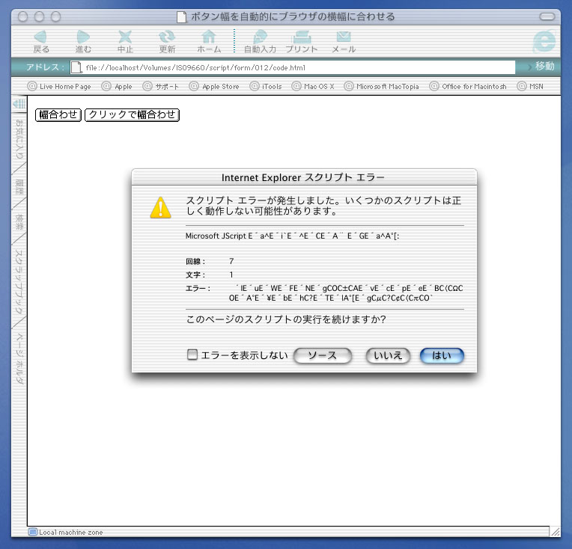Click the toolbar collapse pill button in the title bar
The height and width of the screenshot is (549, 572).
click(547, 16)
